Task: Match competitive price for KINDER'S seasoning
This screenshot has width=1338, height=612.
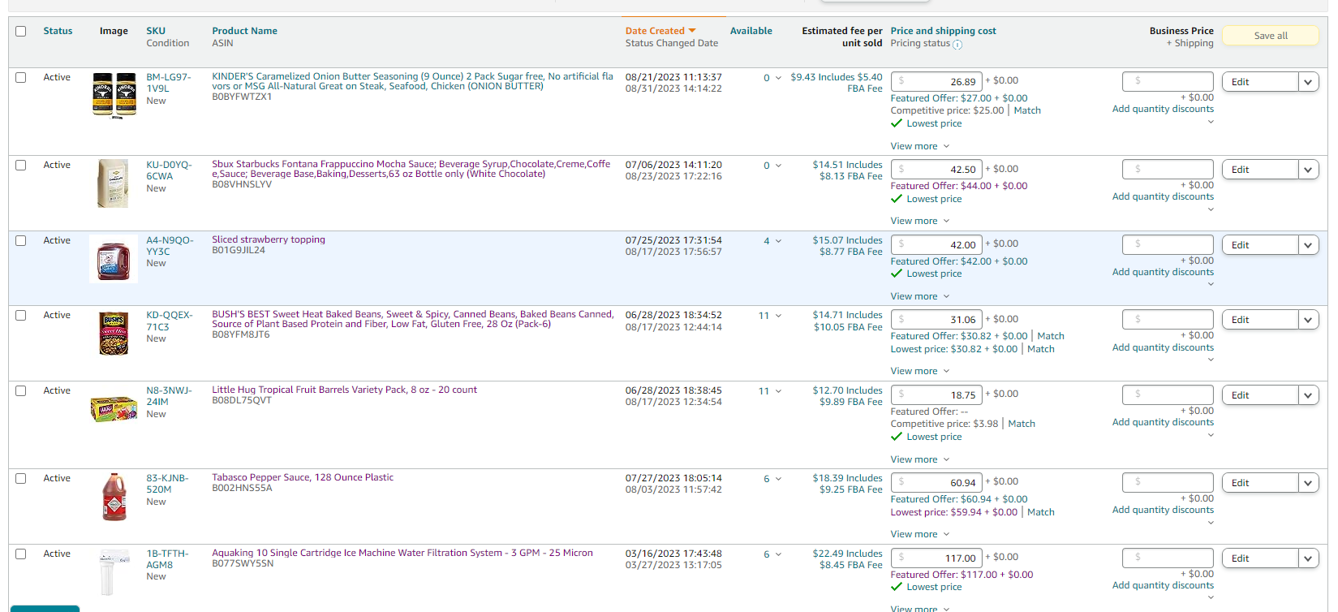Action: (1027, 110)
